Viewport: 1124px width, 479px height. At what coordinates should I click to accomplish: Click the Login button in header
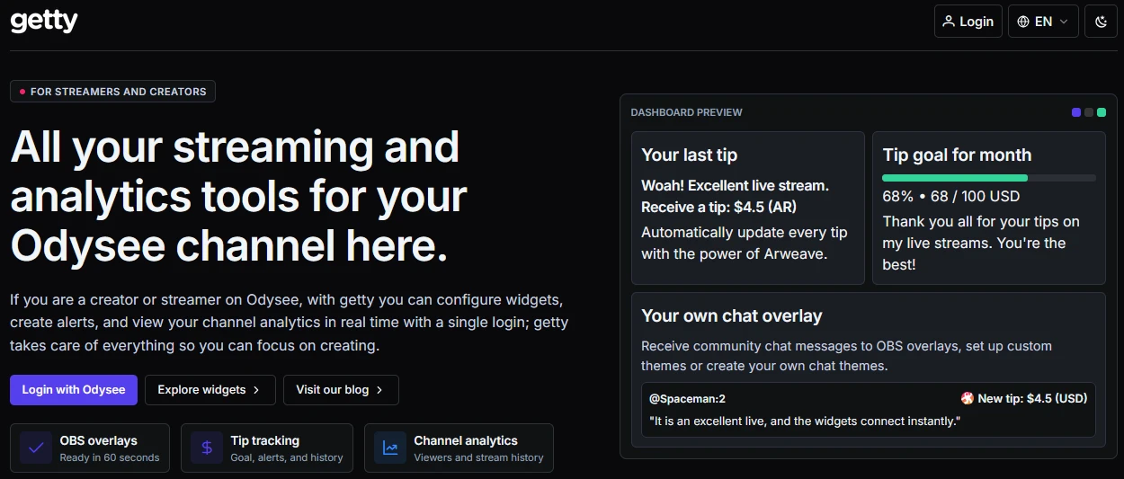pos(968,21)
